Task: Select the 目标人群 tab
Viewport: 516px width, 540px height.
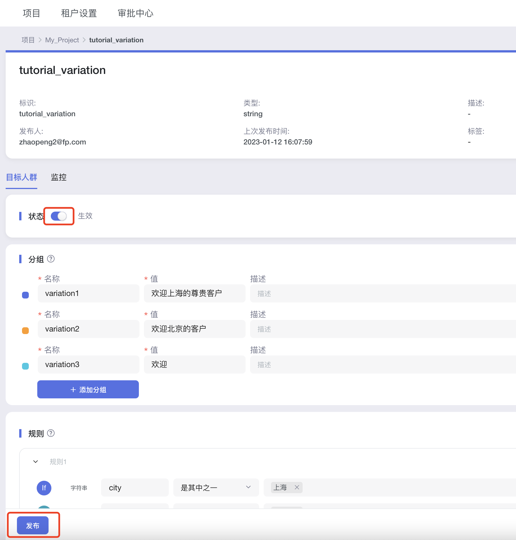Action: coord(22,177)
